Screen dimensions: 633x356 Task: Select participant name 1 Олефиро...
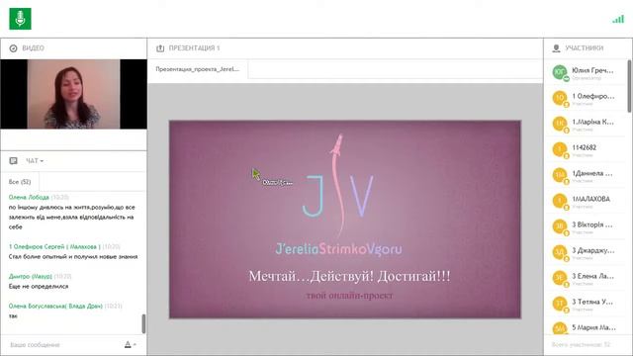[593, 96]
